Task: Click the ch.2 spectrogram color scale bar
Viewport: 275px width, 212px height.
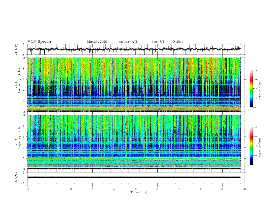Action: 251,146
